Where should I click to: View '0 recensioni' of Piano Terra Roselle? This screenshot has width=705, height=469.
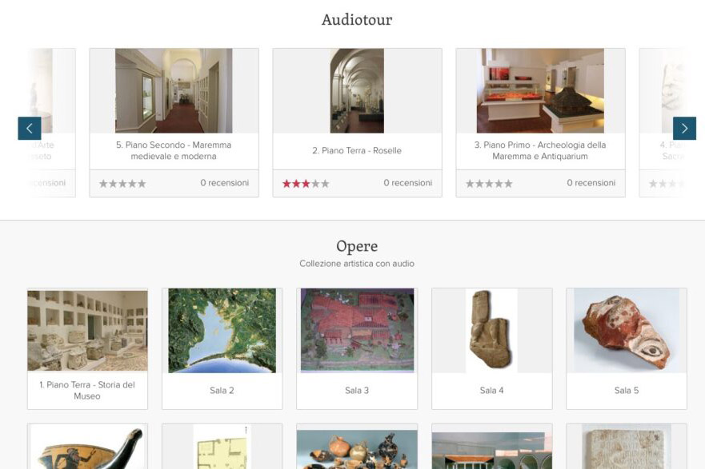point(408,183)
